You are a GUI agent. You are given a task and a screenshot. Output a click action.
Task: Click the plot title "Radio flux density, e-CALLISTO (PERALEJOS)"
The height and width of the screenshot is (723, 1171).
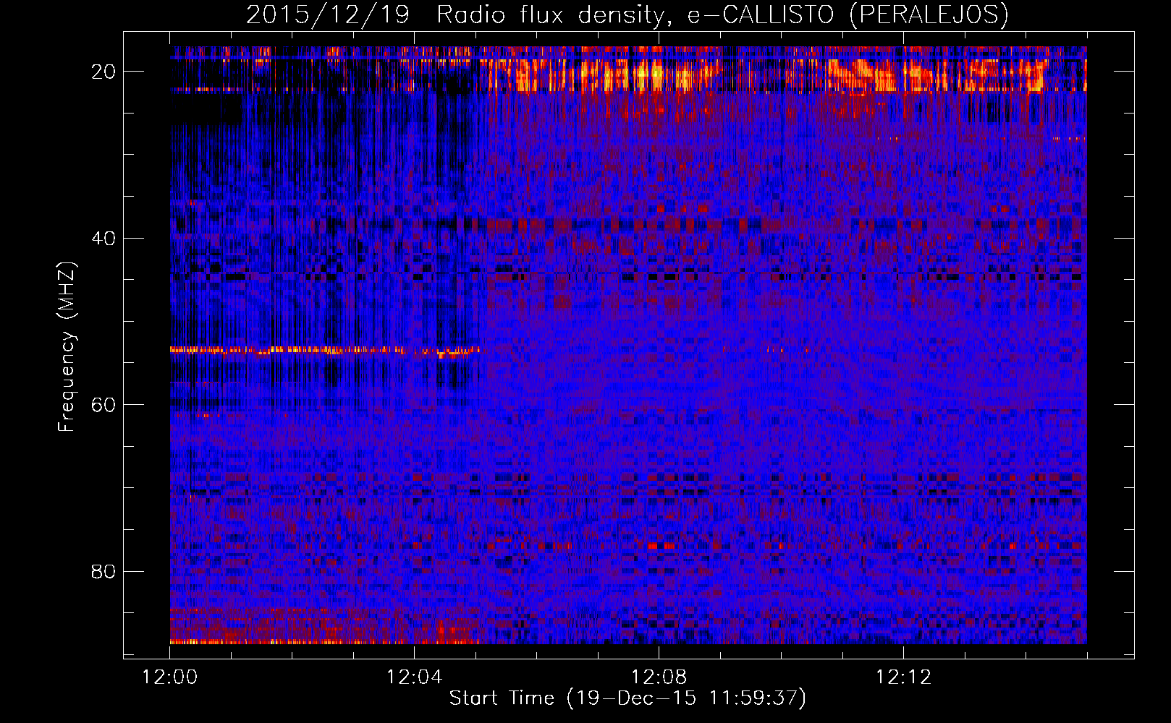pos(722,14)
